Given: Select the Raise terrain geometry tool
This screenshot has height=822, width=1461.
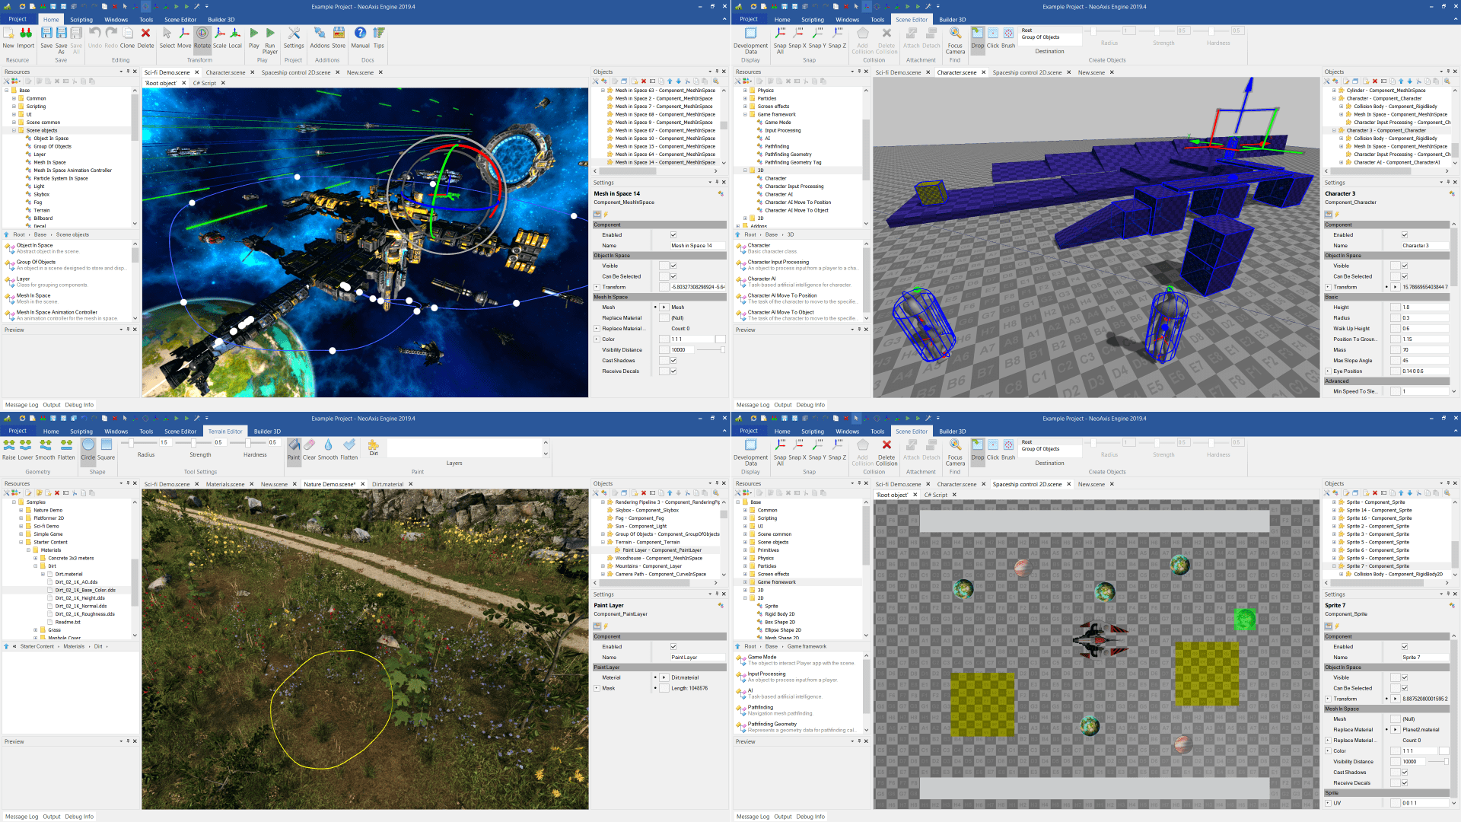Looking at the screenshot, I should pos(8,451).
